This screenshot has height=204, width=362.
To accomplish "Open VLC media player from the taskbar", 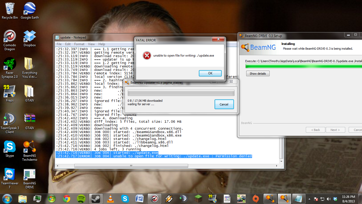I will point(110,198).
